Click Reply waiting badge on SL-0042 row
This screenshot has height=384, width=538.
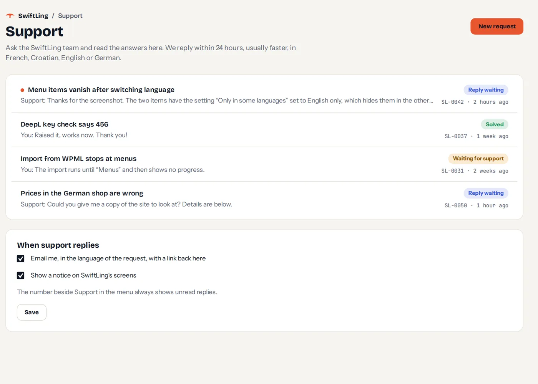tap(486, 90)
